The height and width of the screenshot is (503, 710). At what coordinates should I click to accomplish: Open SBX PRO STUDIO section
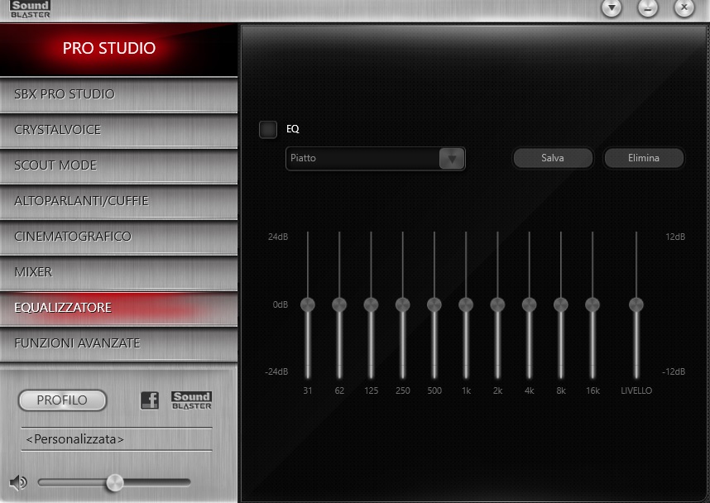[x=118, y=94]
